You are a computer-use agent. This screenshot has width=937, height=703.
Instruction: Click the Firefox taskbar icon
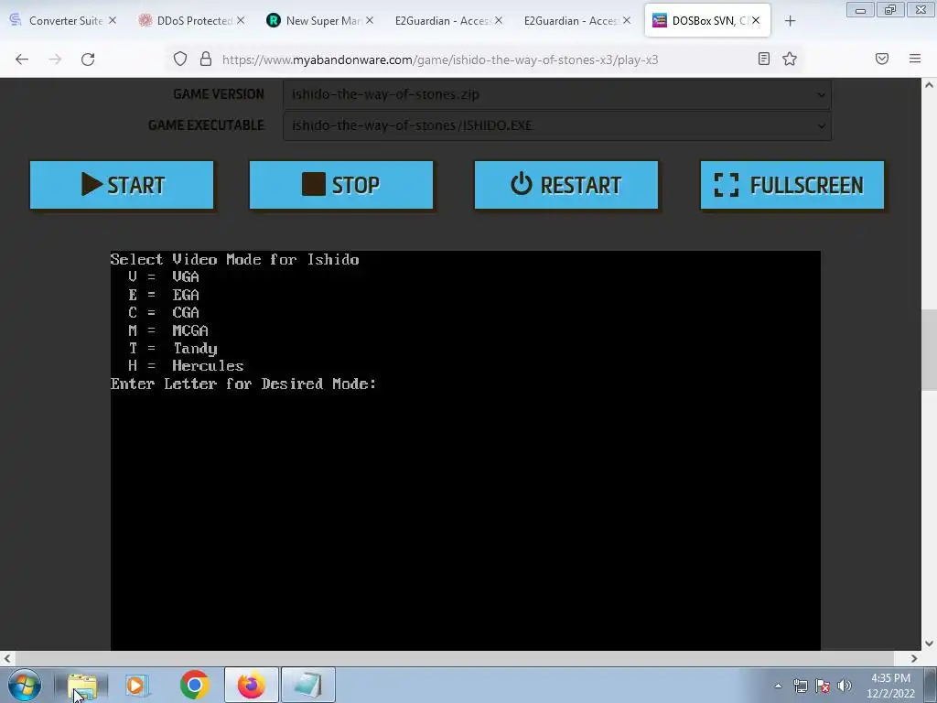tap(251, 685)
